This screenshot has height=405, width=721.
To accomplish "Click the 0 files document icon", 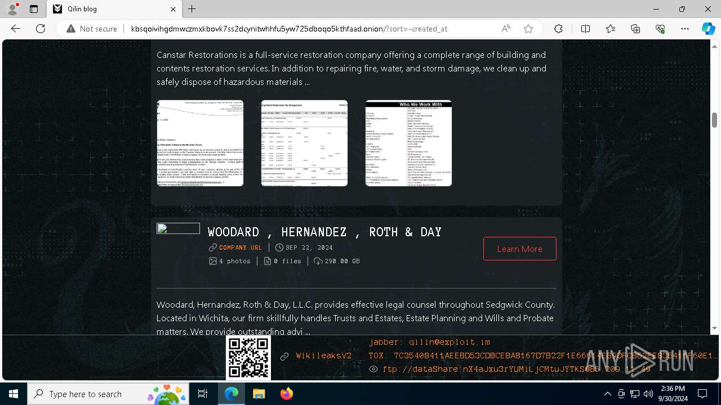I will click(x=268, y=261).
